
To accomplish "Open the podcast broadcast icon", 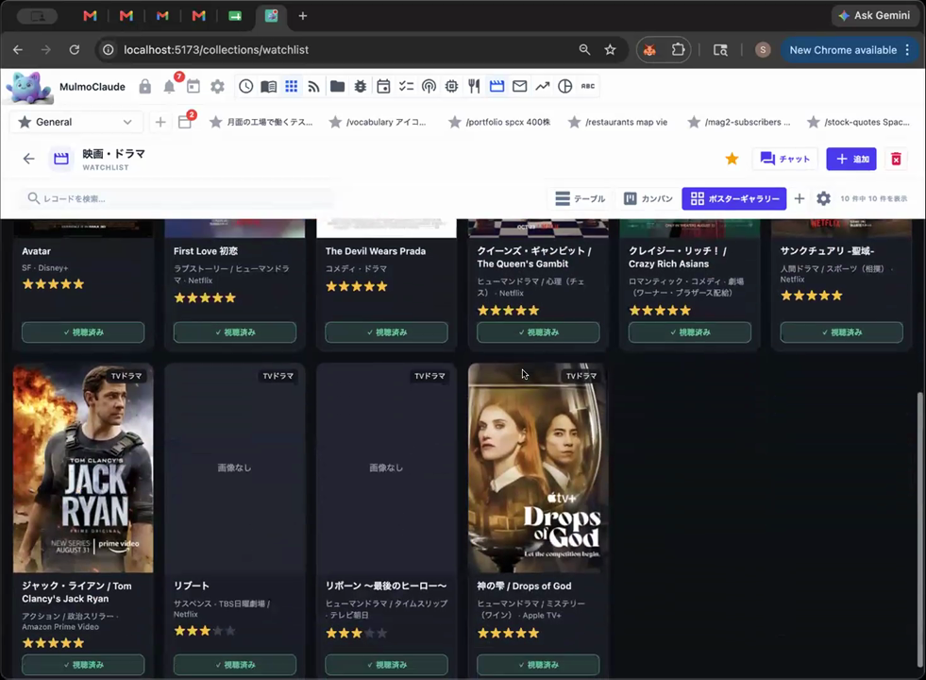I will coord(429,86).
